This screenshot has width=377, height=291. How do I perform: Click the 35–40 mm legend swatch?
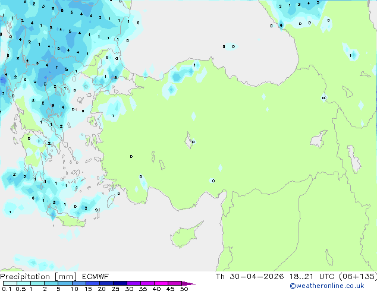147,283
